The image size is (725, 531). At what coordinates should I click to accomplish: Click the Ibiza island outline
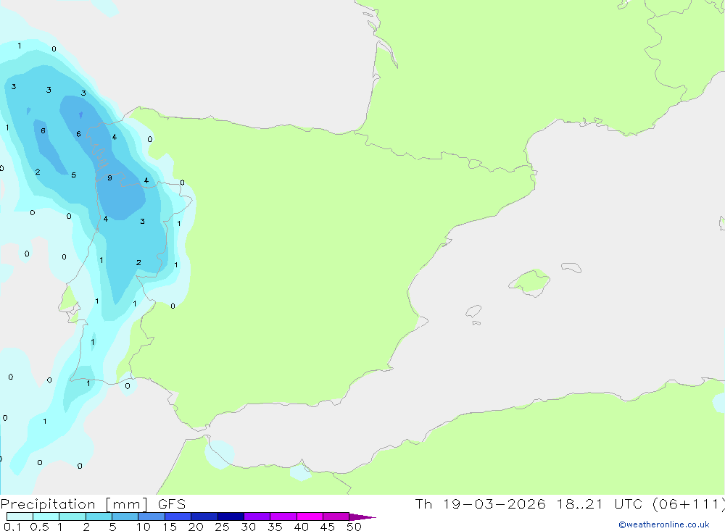pyautogui.click(x=473, y=312)
